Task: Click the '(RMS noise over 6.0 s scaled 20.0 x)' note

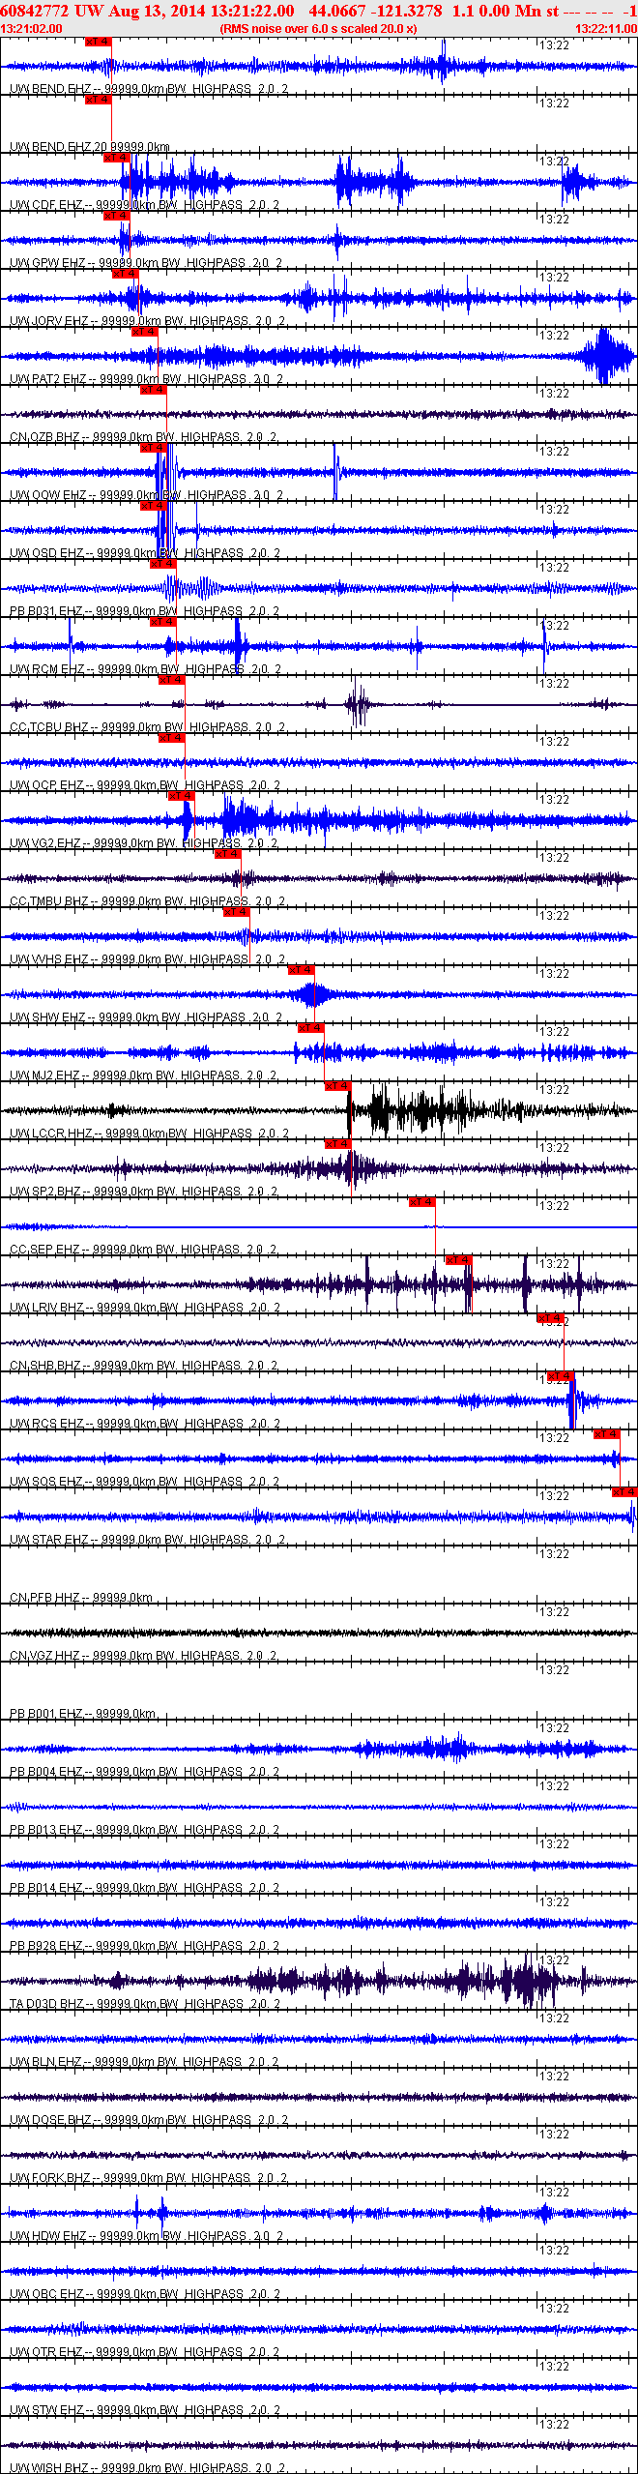Action: pyautogui.click(x=318, y=29)
